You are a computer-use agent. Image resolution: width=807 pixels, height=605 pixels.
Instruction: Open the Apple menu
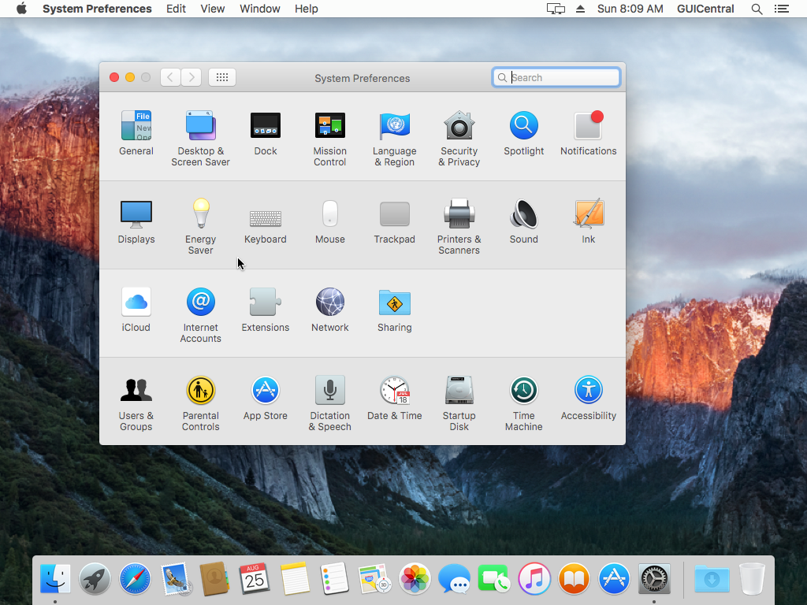coord(21,9)
